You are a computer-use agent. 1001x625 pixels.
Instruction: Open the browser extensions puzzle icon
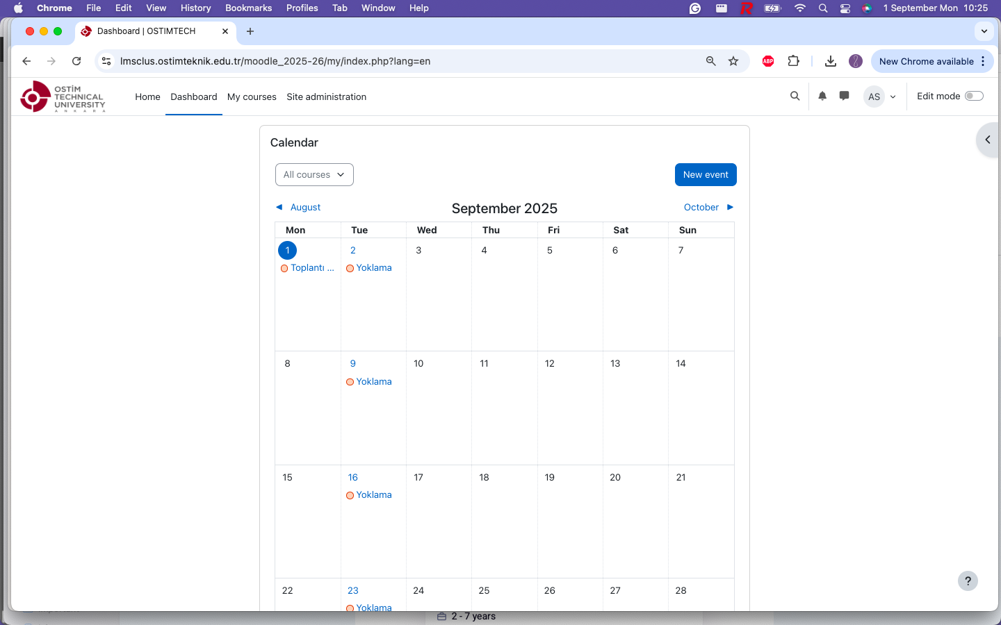pyautogui.click(x=793, y=61)
